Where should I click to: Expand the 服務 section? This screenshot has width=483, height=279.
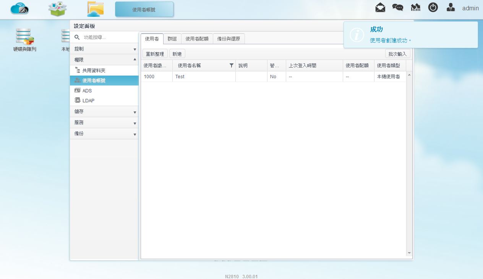(104, 123)
